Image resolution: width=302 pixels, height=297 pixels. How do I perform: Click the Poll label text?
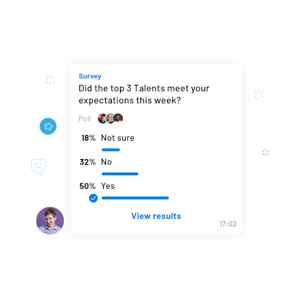pyautogui.click(x=85, y=119)
